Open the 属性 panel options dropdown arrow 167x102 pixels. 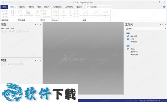point(35,60)
